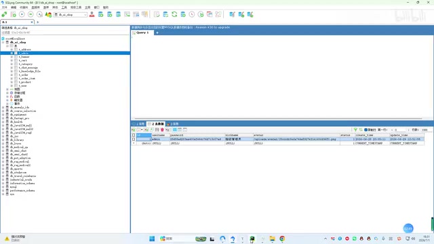
Task: Click the circular green arrows sync icon
Action: pos(174,14)
